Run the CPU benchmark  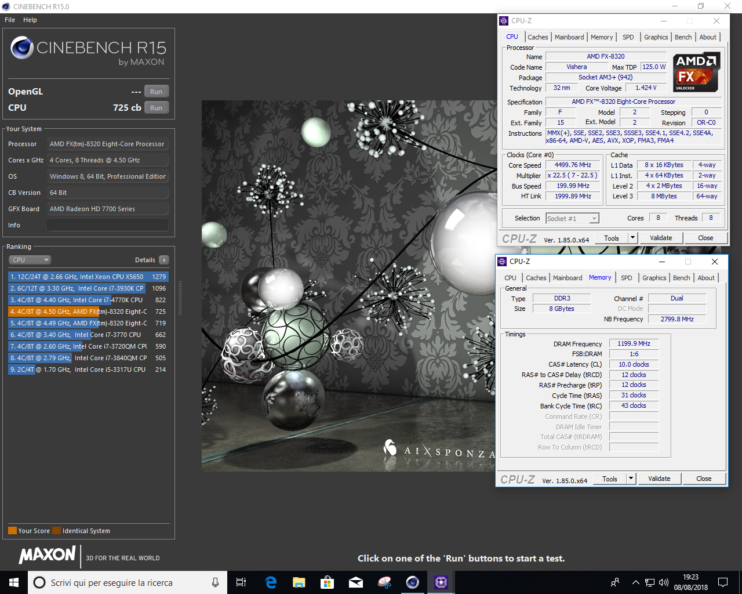pos(157,108)
